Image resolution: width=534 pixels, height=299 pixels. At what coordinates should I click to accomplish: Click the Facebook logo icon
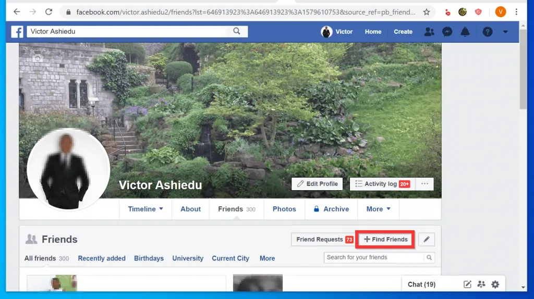point(17,32)
